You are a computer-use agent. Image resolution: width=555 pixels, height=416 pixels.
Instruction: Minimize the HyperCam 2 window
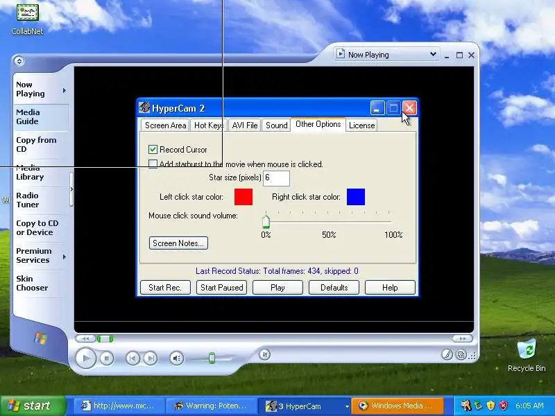point(377,108)
